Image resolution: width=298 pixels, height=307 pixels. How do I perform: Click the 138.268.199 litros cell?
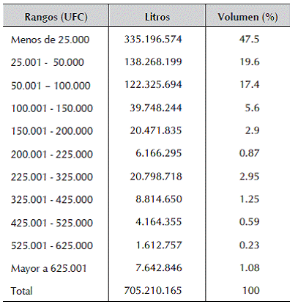click(153, 62)
